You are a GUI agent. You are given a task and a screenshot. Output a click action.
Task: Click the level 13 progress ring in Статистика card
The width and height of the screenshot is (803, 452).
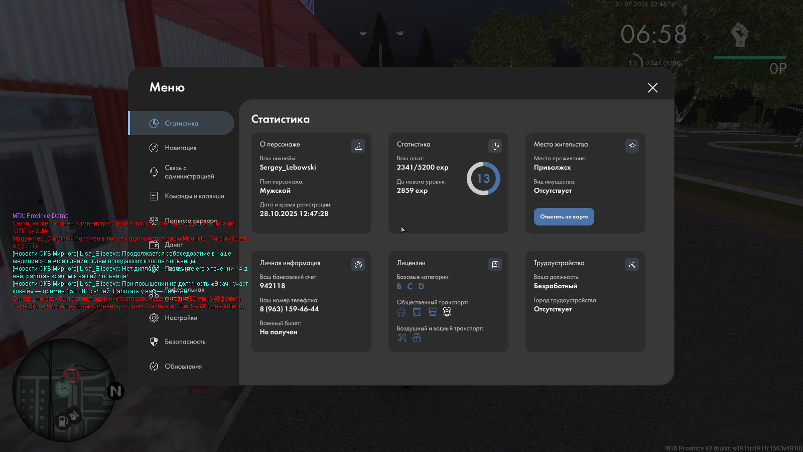pos(483,178)
